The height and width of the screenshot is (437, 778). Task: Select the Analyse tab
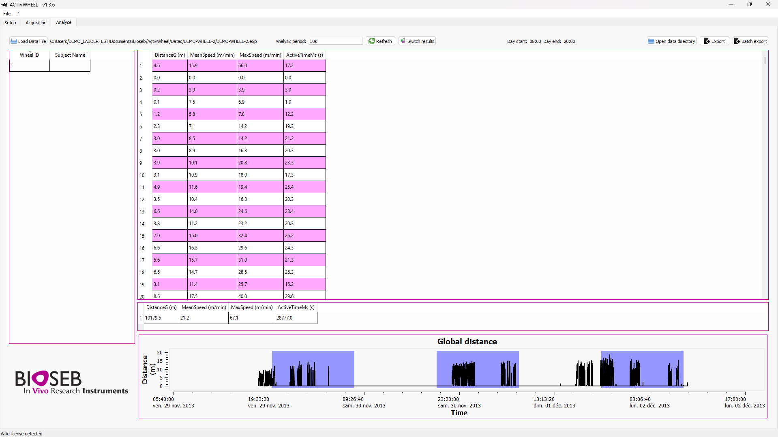(x=64, y=23)
